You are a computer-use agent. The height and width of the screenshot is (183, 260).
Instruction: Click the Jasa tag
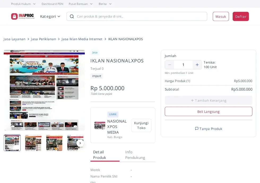tap(95, 52)
